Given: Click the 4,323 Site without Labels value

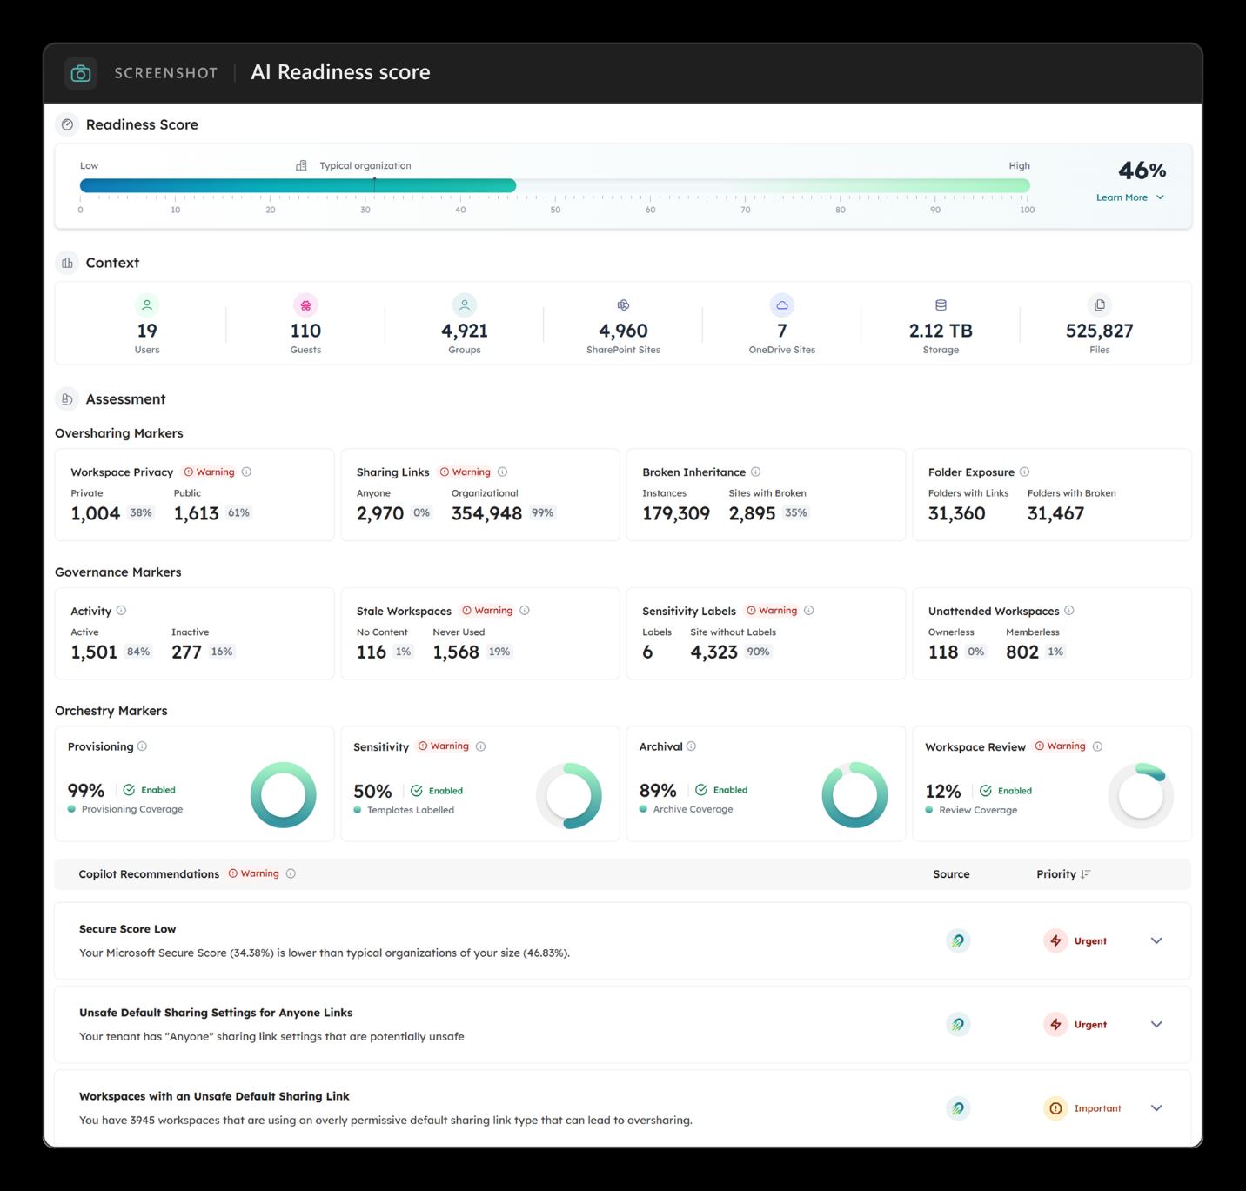Looking at the screenshot, I should point(713,652).
